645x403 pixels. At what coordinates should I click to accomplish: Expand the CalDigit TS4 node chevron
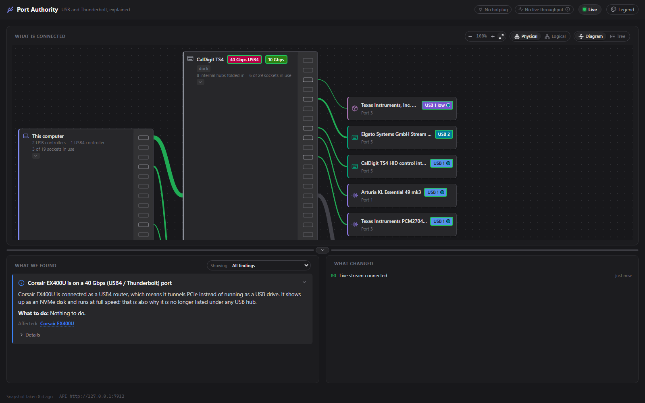pyautogui.click(x=200, y=82)
